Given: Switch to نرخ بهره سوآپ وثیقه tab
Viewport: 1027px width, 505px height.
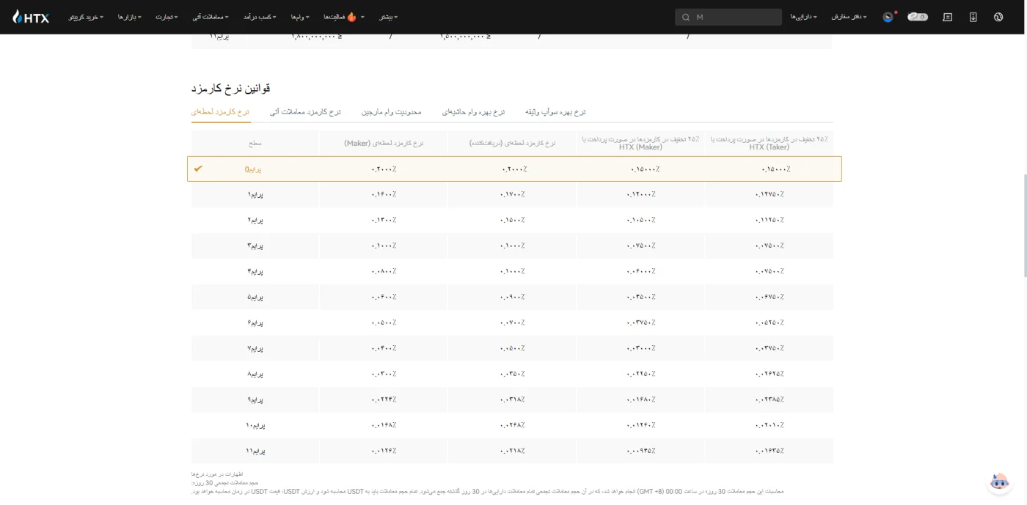Looking at the screenshot, I should pyautogui.click(x=555, y=112).
